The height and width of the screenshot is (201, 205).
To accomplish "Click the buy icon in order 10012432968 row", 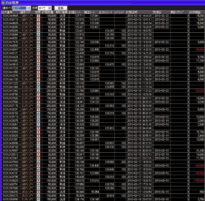I will click(38, 128).
